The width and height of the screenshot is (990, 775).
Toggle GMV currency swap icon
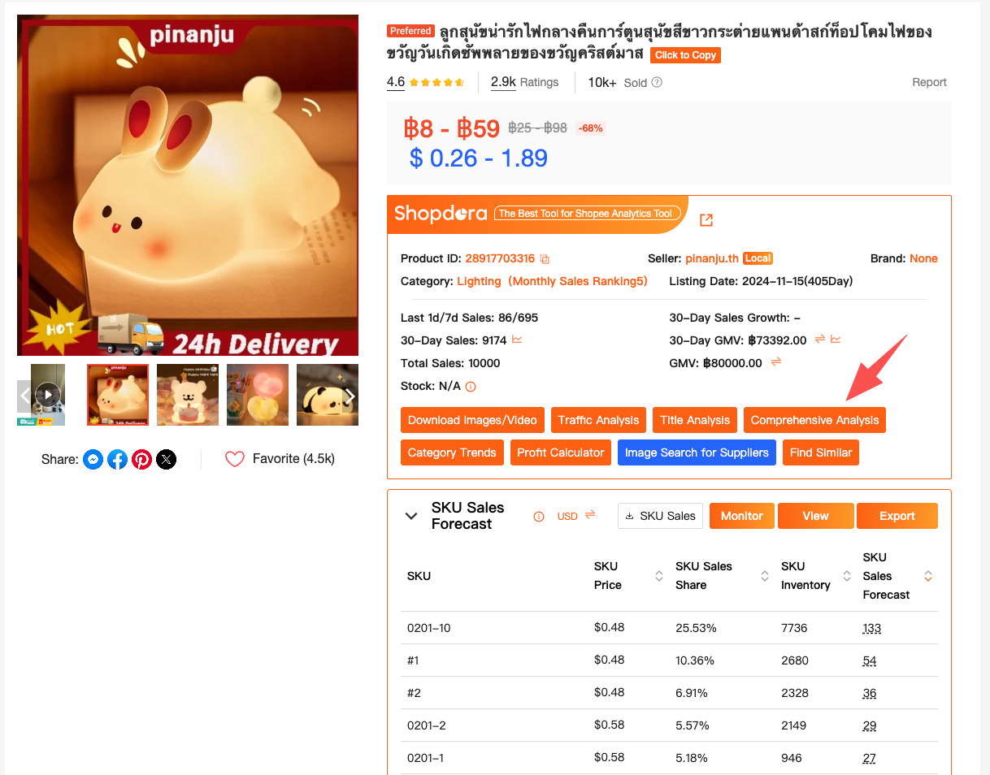[776, 362]
